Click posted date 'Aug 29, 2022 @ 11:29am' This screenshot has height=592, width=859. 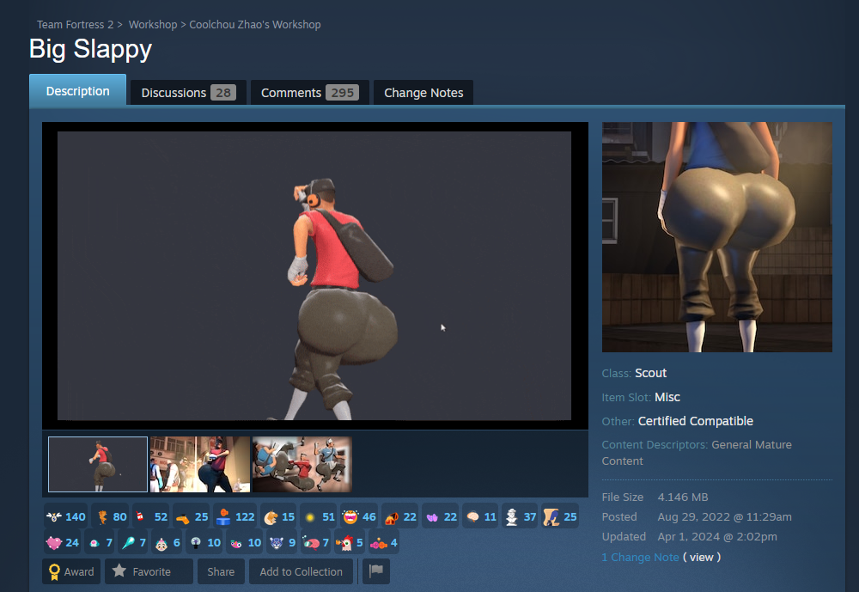724,517
